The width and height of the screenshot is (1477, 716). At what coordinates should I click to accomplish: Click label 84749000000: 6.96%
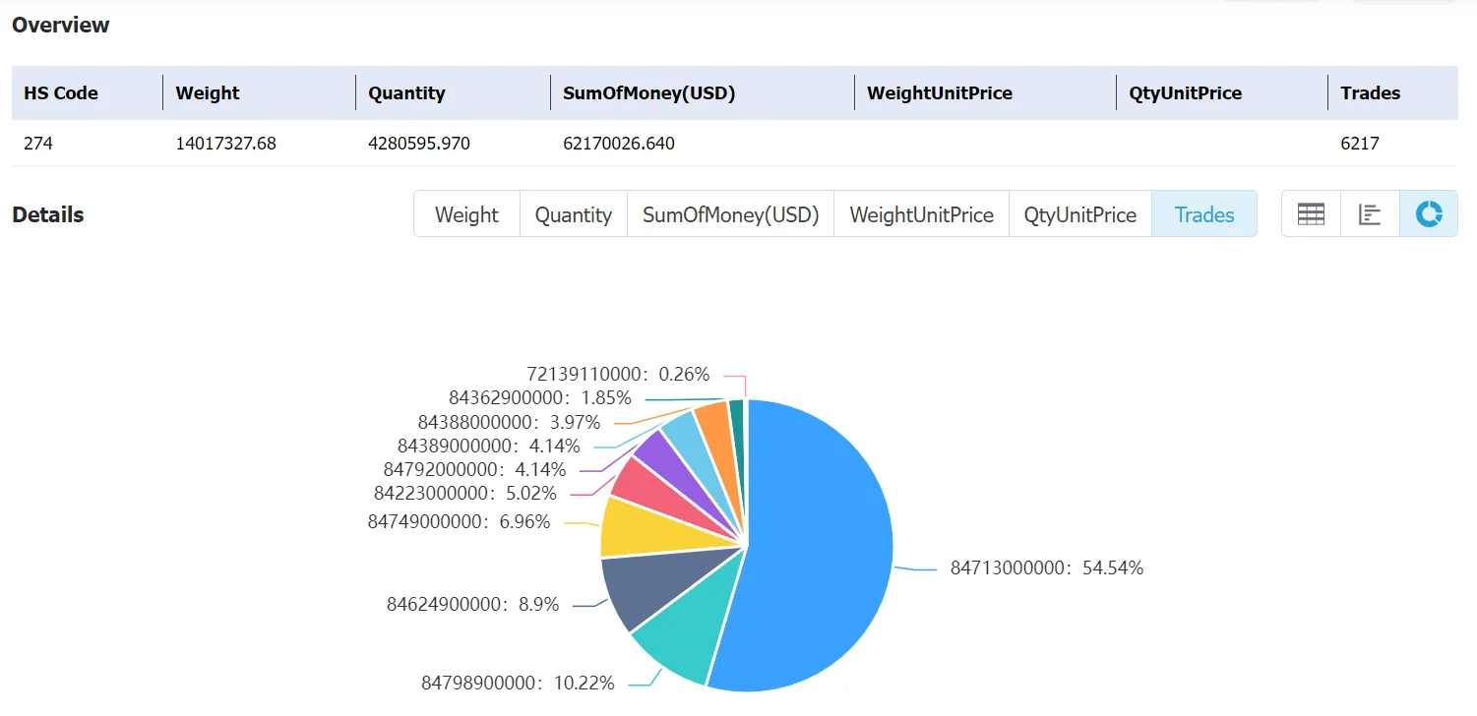coord(460,521)
